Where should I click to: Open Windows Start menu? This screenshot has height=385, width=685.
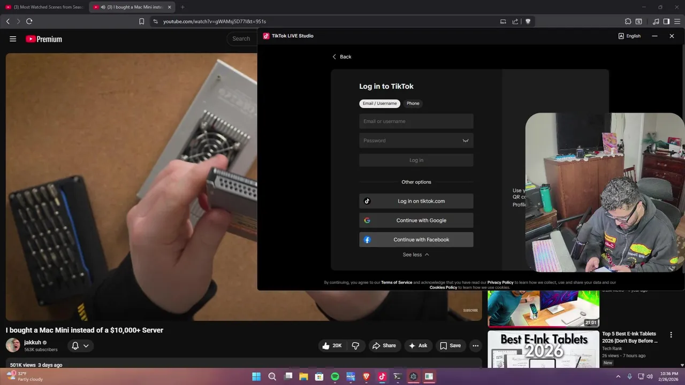(256, 376)
